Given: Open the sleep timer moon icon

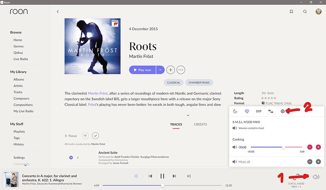Looking at the screenshot, I should (x=235, y=111).
